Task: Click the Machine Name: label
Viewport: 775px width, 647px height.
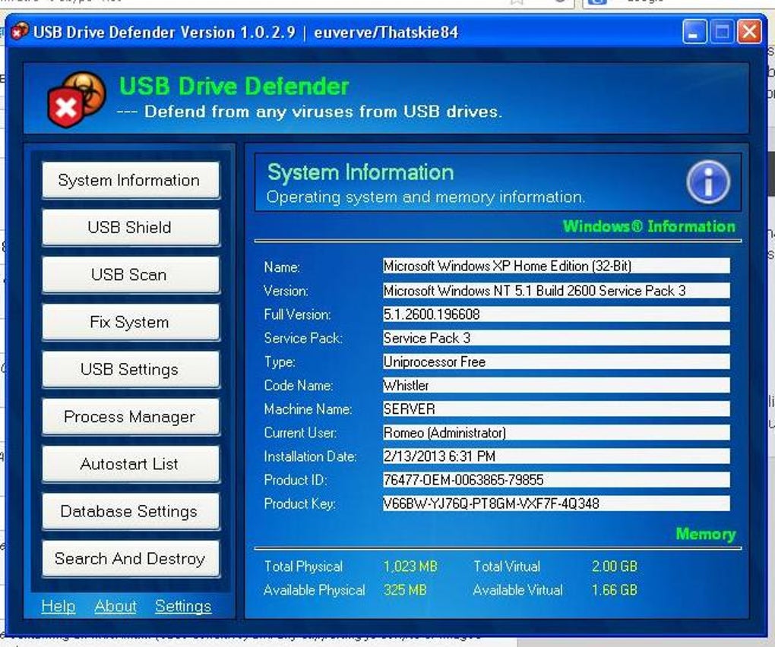Action: pos(308,409)
